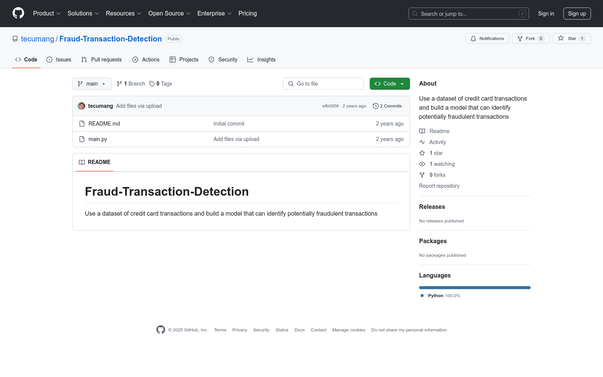The image size is (603, 377).
Task: Click the Python language bar
Action: 475,288
